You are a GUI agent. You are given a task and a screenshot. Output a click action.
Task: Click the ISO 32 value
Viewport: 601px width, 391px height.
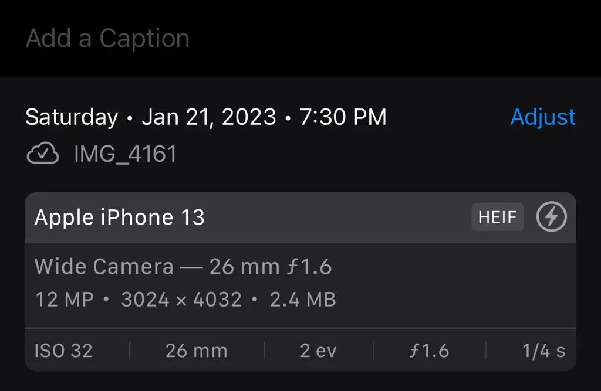63,351
